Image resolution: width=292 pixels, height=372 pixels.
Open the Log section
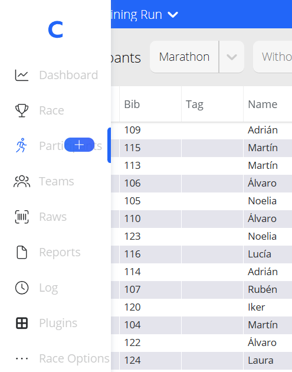[x=48, y=288]
